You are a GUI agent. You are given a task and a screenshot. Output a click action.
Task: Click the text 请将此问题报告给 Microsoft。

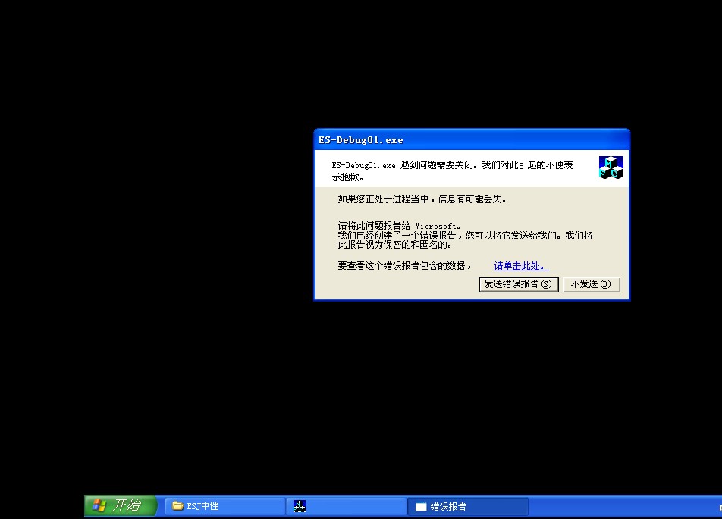click(x=399, y=226)
